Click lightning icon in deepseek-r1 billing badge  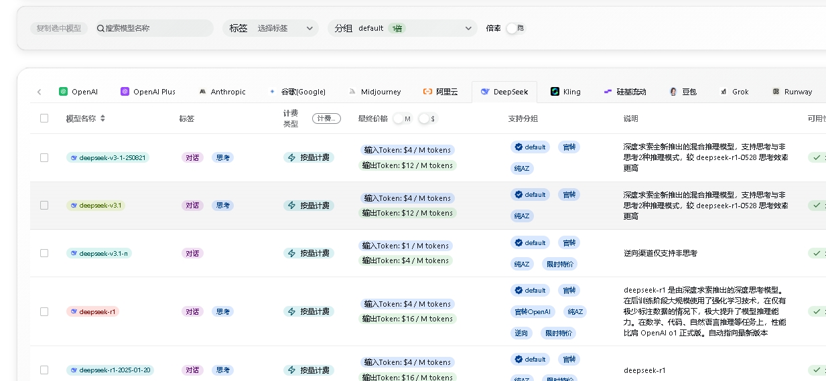tap(291, 311)
